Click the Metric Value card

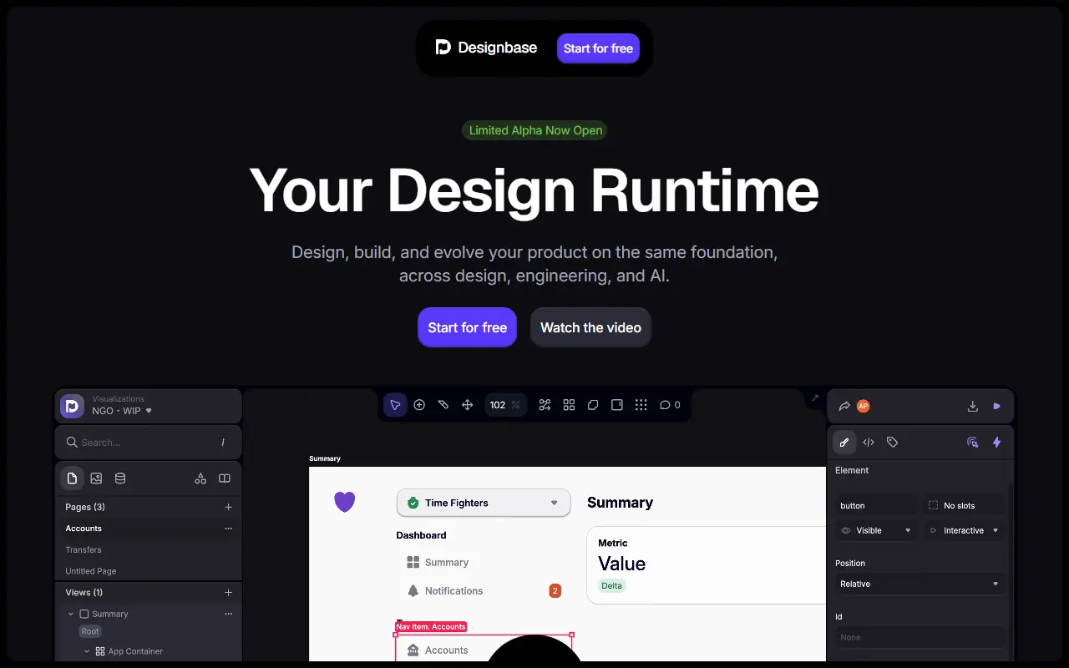tap(707, 565)
